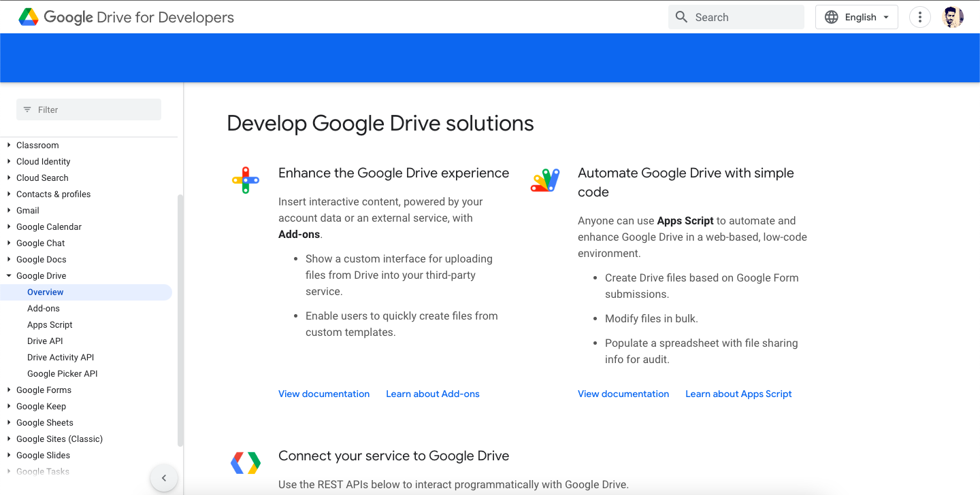Click the Modify files in bulk bullet
The height and width of the screenshot is (495, 980).
pyautogui.click(x=651, y=318)
